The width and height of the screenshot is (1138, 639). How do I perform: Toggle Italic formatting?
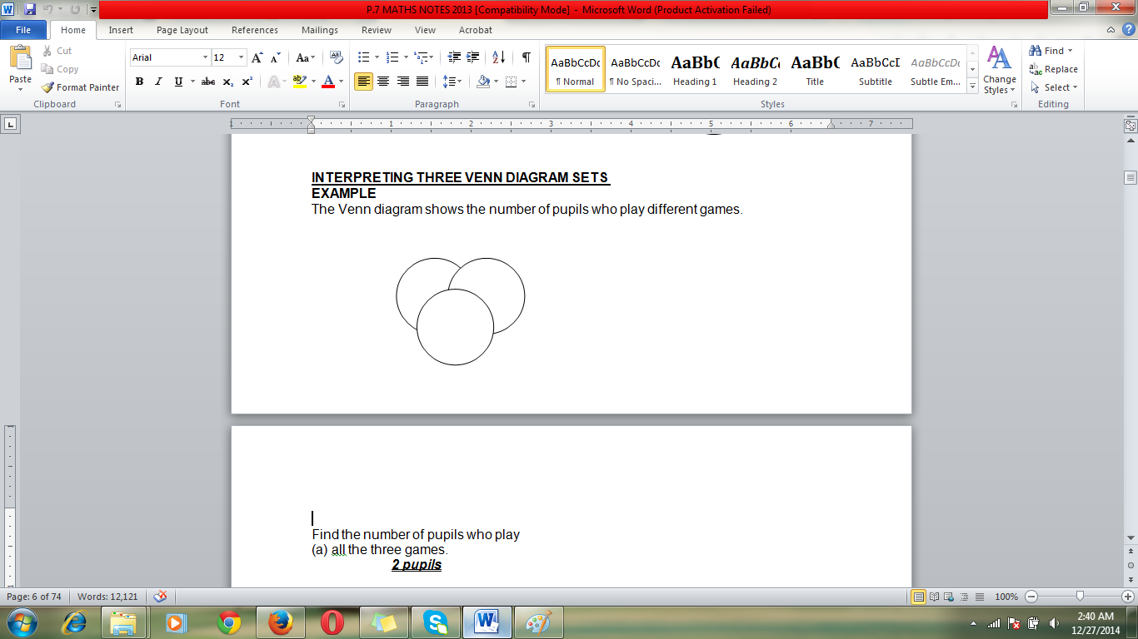click(158, 82)
